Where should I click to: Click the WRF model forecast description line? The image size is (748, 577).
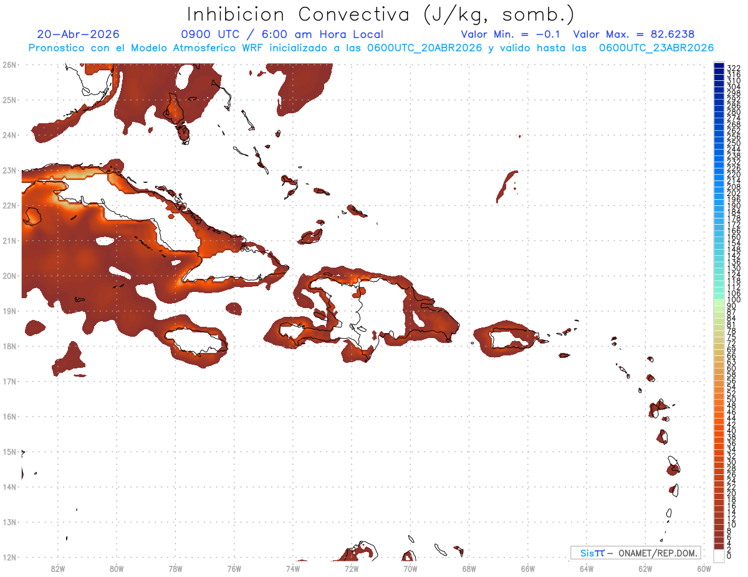point(371,48)
